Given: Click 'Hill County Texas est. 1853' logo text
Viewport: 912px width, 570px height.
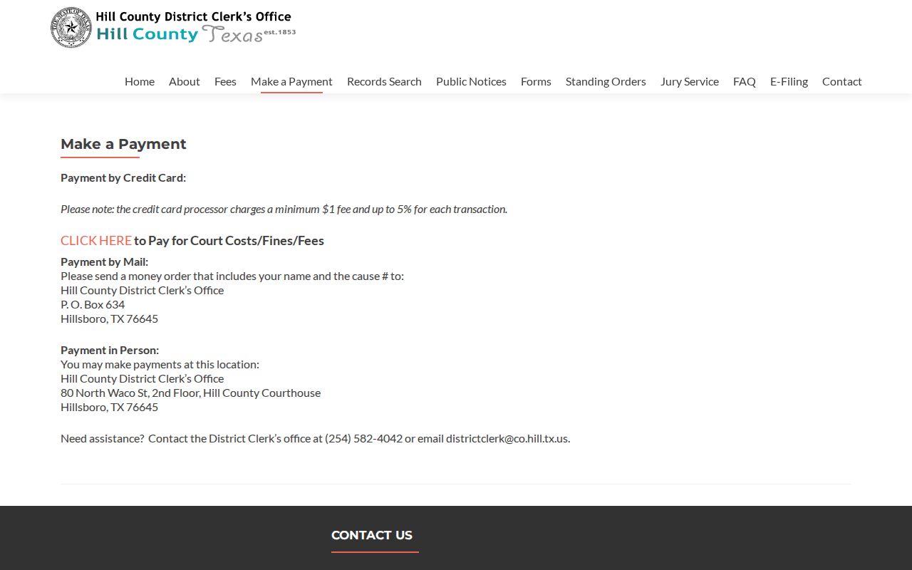Looking at the screenshot, I should coord(196,34).
